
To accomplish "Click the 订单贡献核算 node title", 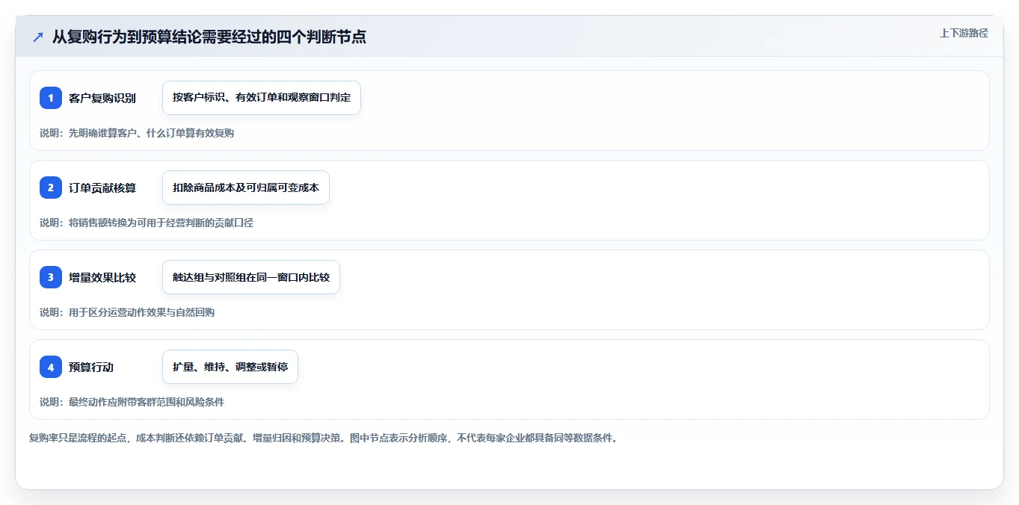I will pos(102,188).
